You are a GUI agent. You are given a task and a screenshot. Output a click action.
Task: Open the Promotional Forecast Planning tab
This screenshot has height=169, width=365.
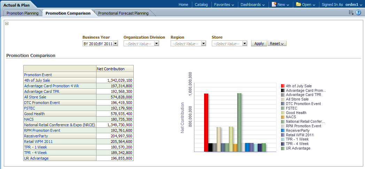pos(123,13)
